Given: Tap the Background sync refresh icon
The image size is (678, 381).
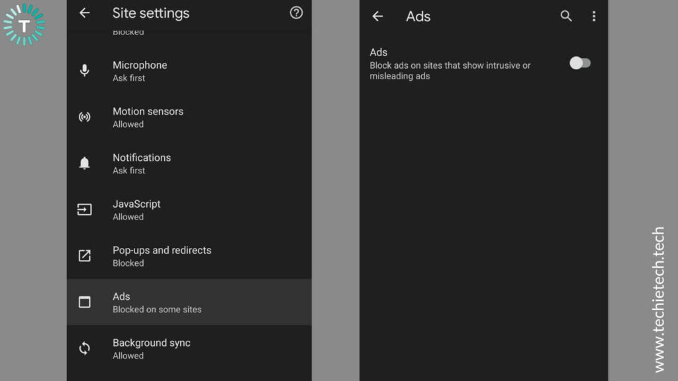Looking at the screenshot, I should [84, 348].
